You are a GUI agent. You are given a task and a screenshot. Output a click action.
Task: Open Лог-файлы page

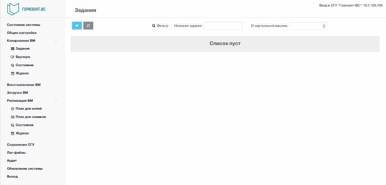click(16, 153)
